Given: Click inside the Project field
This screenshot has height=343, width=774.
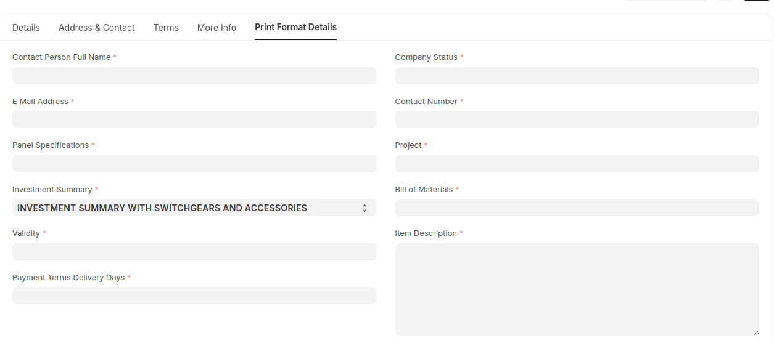Looking at the screenshot, I should (x=577, y=164).
